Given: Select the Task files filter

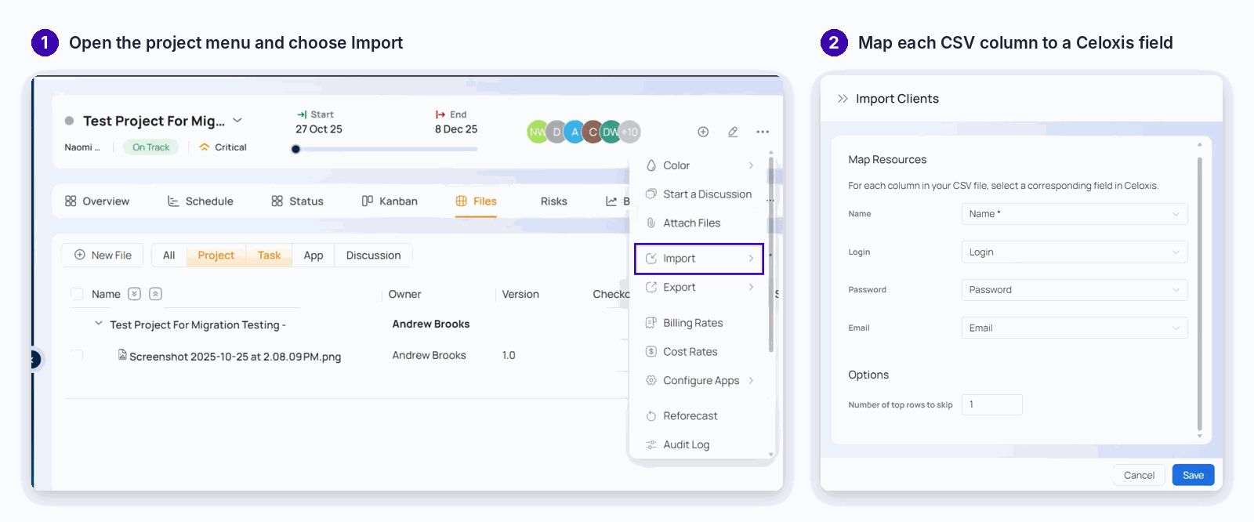Looking at the screenshot, I should [269, 256].
